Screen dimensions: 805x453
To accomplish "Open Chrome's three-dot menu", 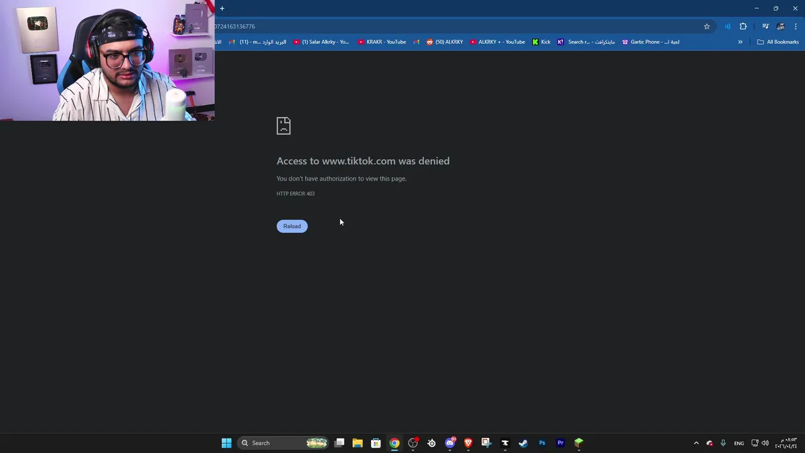I will pyautogui.click(x=796, y=26).
